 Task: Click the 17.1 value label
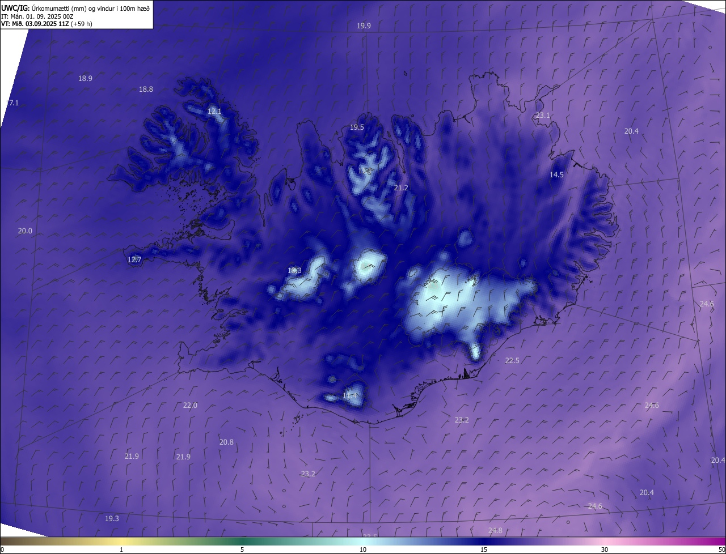click(x=12, y=103)
